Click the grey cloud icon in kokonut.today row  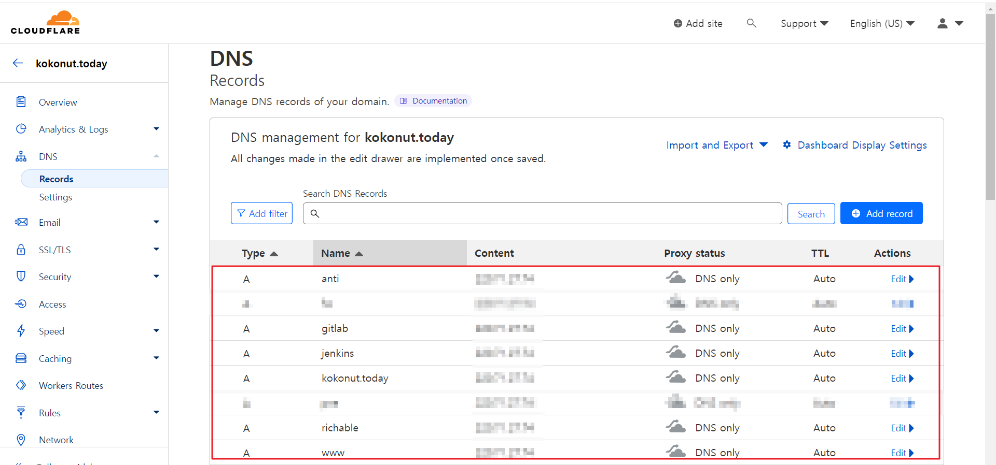coord(676,377)
